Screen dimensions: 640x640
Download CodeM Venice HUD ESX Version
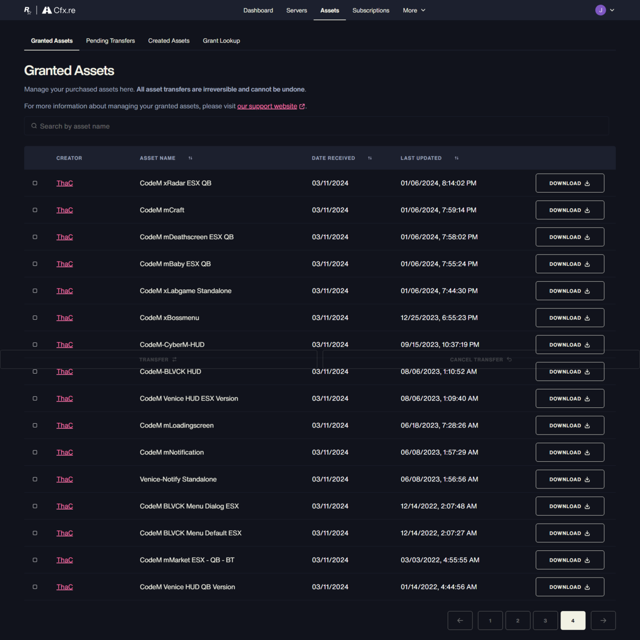point(570,399)
